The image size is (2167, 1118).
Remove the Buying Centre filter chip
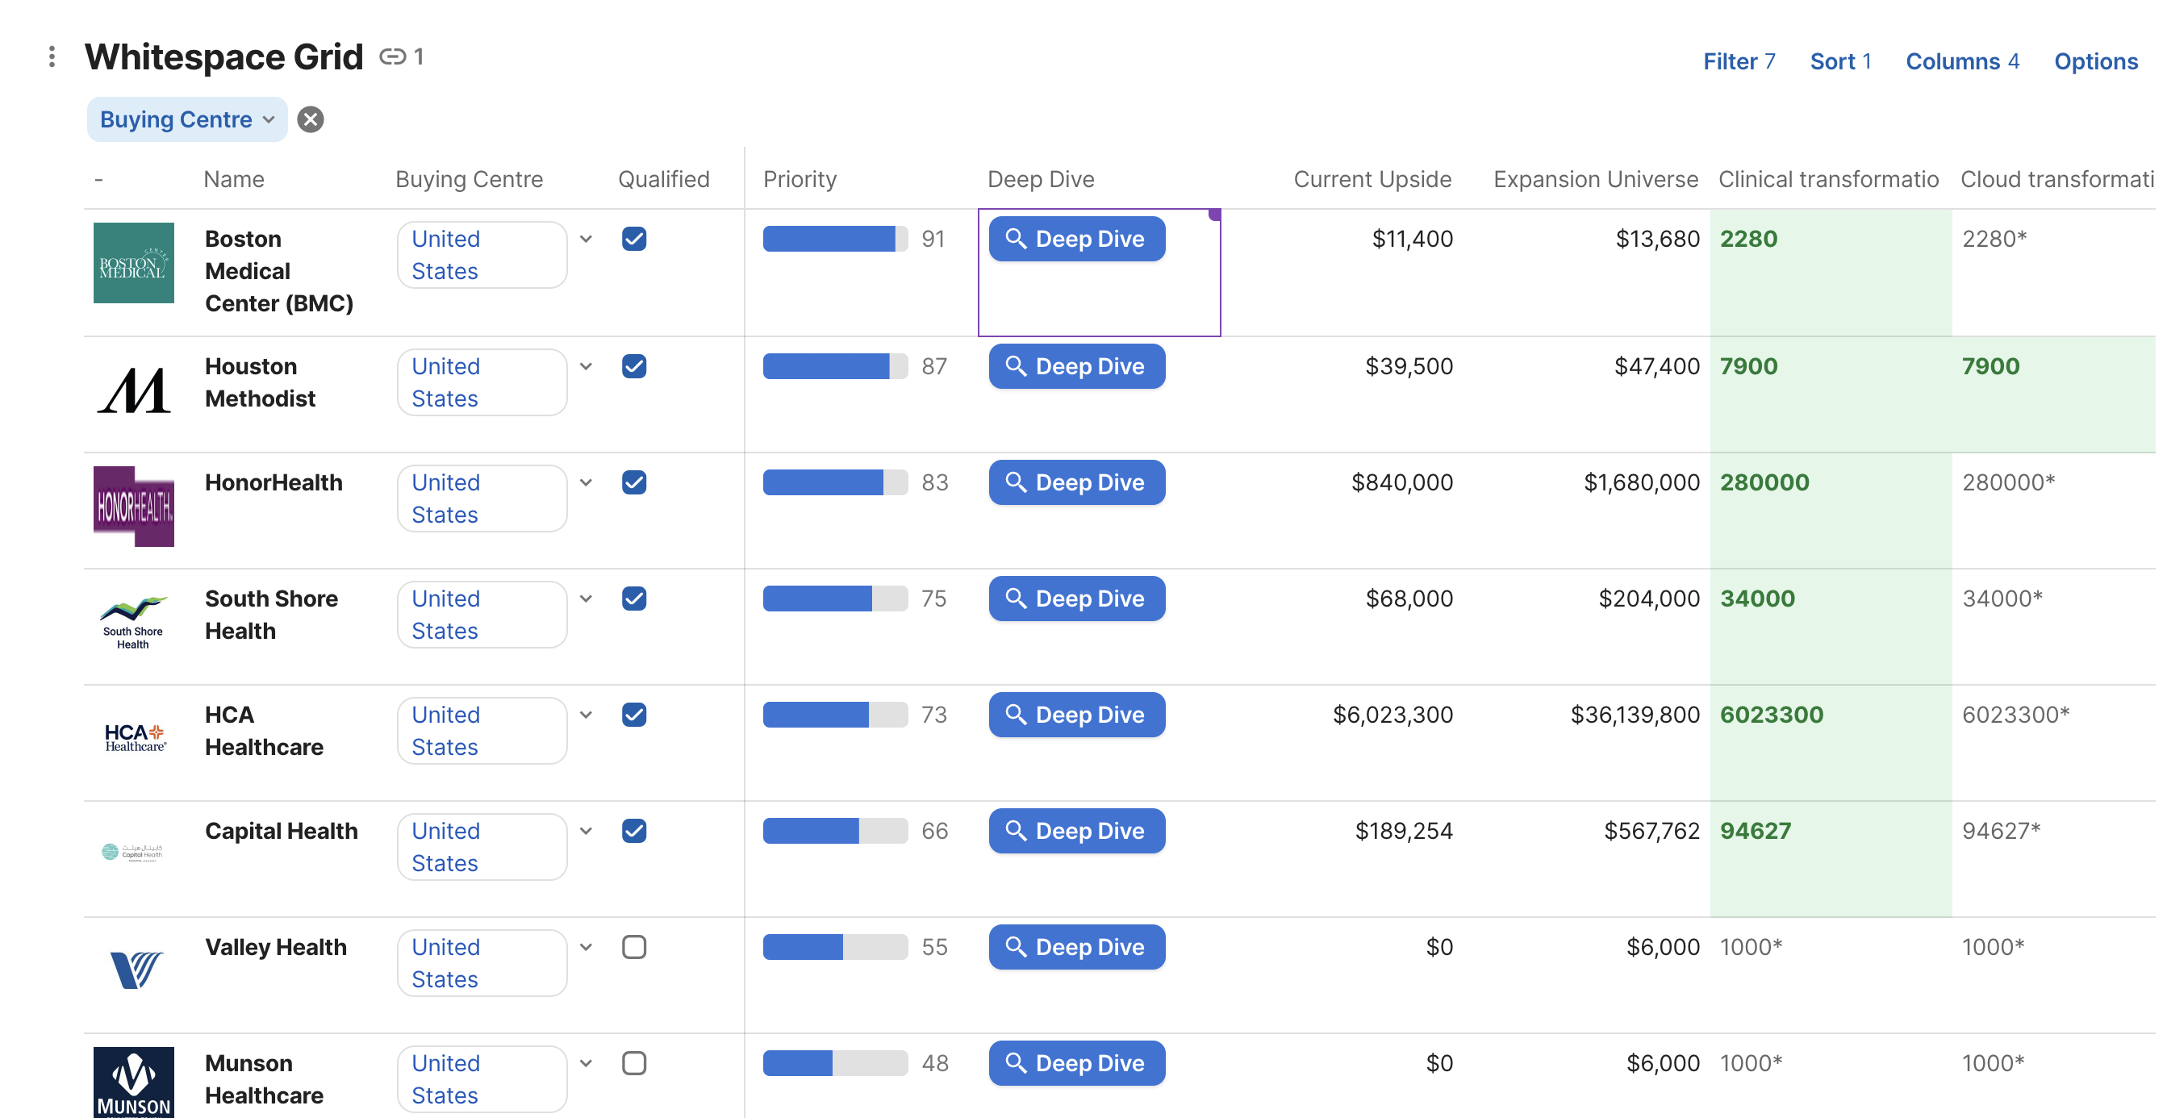[311, 119]
